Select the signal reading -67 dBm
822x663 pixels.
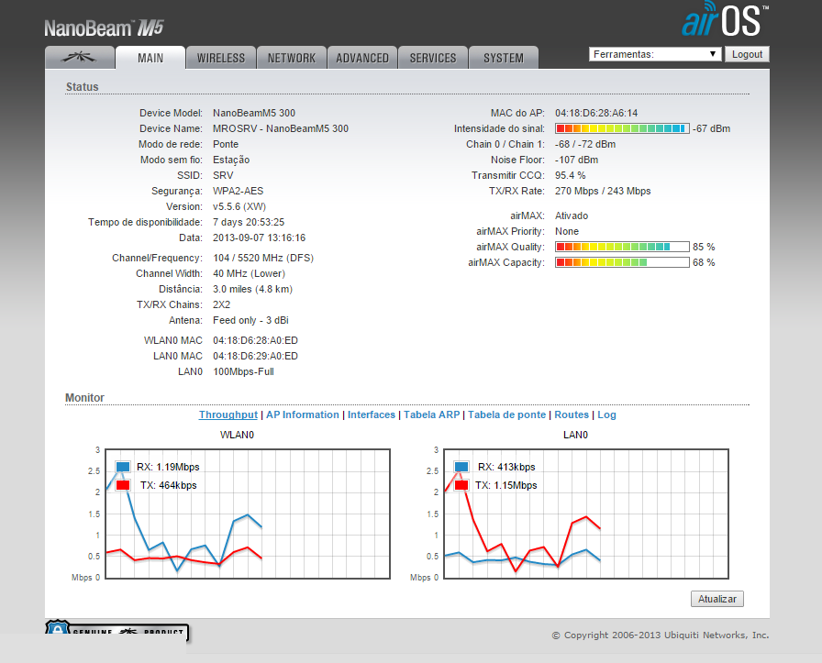[x=711, y=129]
